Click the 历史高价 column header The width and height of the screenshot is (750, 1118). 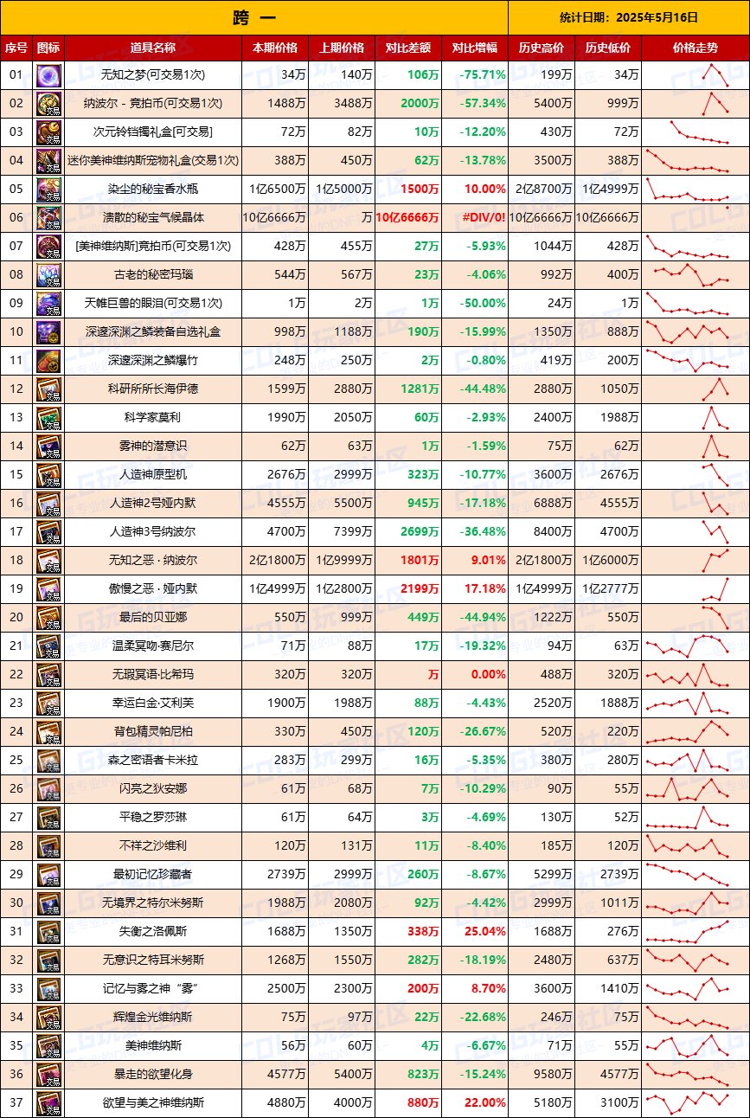[x=542, y=48]
